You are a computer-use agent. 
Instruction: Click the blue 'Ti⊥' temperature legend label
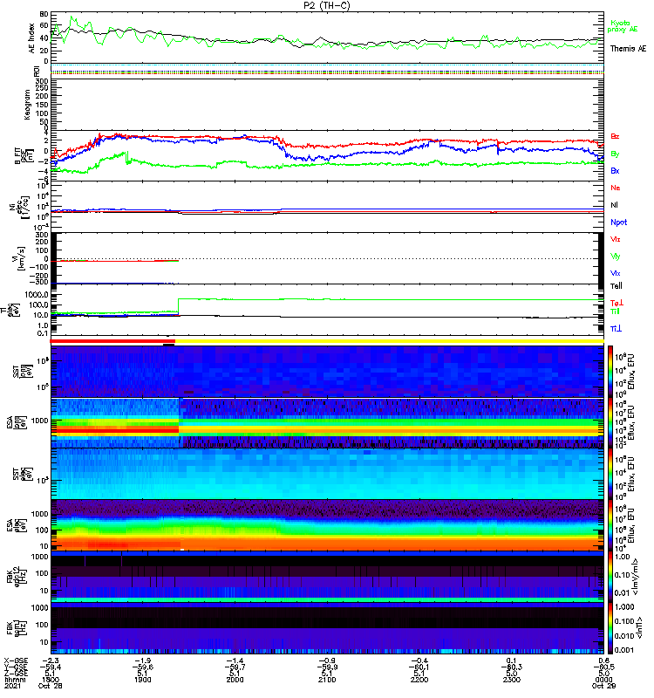616,329
